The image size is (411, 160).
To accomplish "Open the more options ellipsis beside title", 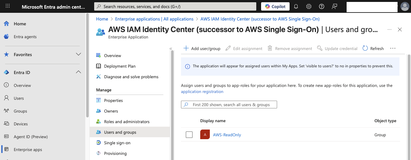I will [x=390, y=29].
